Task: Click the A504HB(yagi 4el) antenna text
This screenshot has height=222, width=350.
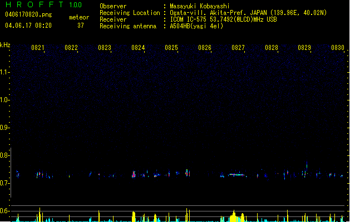Action: pyautogui.click(x=196, y=26)
